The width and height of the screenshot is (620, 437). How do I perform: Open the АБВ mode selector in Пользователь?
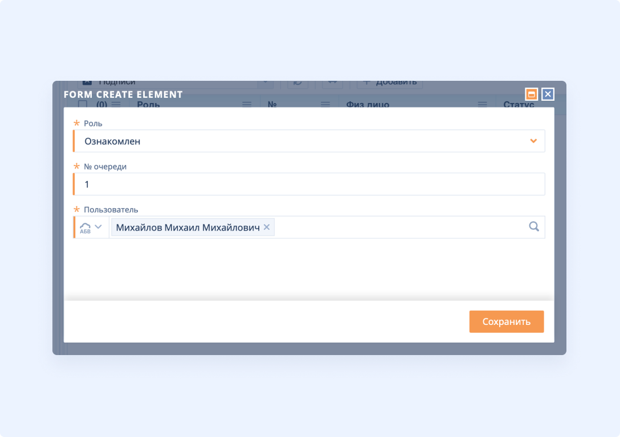(x=91, y=228)
